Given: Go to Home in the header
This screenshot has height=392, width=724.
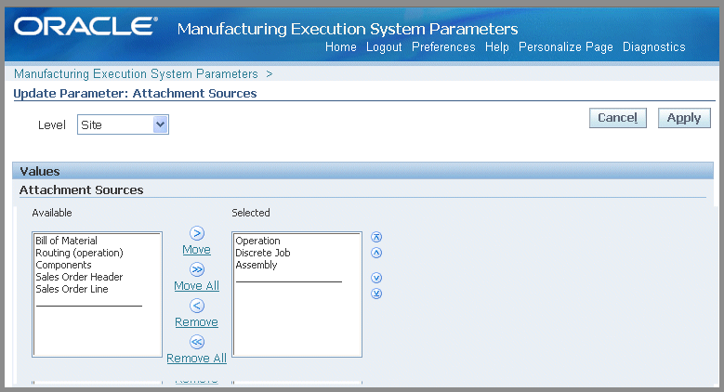Looking at the screenshot, I should pyautogui.click(x=341, y=47).
